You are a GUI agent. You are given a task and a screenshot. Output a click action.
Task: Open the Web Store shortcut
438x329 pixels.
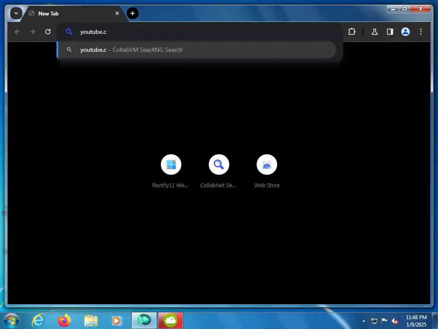point(267,171)
